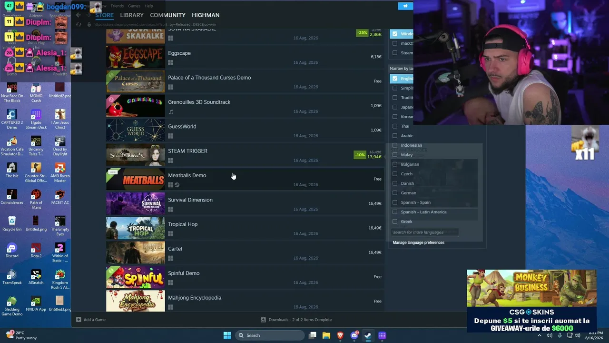The width and height of the screenshot is (609, 343).
Task: Open File Explorer from the taskbar
Action: click(326, 335)
